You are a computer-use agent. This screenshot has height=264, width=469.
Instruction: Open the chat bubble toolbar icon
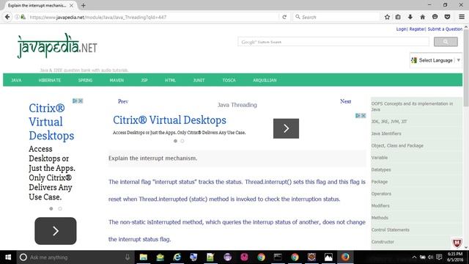pyautogui.click(x=435, y=17)
